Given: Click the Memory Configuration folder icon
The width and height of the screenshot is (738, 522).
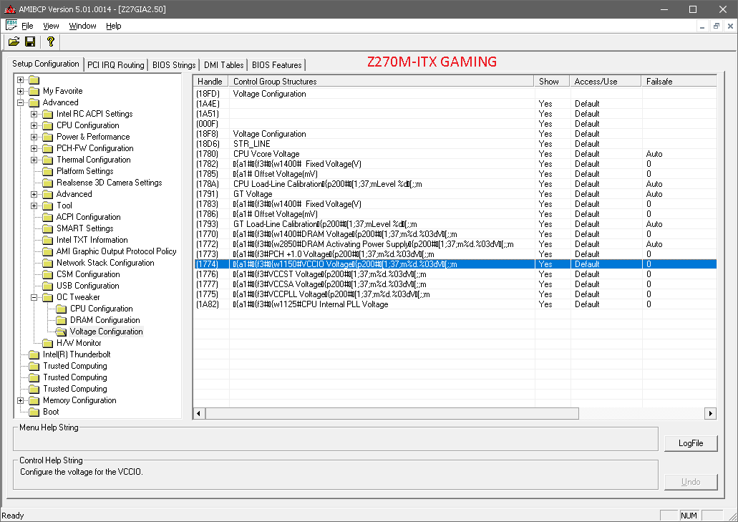Looking at the screenshot, I should click(34, 400).
